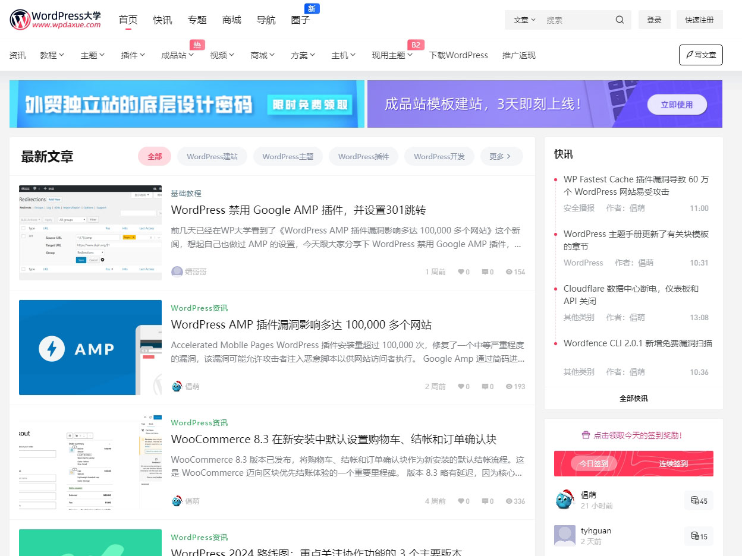
Task: Click the comment bubble icon on WooCommerce article
Action: pos(485,501)
